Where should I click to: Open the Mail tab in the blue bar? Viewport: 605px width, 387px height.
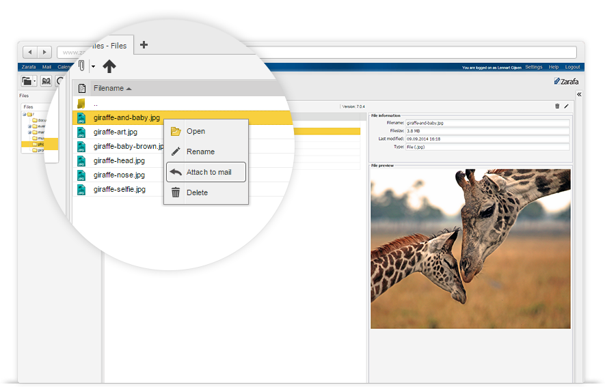pos(46,67)
